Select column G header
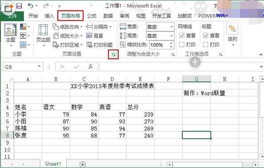 (196, 79)
